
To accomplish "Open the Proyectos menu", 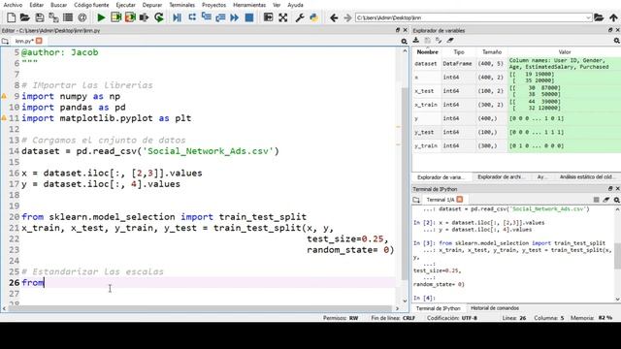I will [x=213, y=5].
